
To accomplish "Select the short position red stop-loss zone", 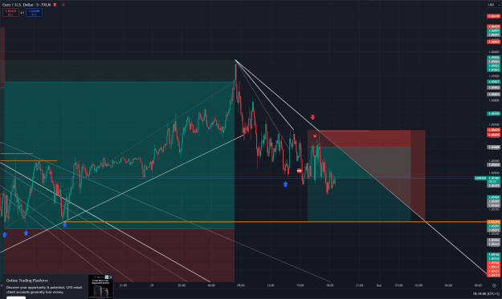I will [x=359, y=139].
